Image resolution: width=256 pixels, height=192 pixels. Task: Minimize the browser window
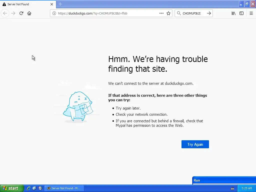pyautogui.click(x=241, y=4)
